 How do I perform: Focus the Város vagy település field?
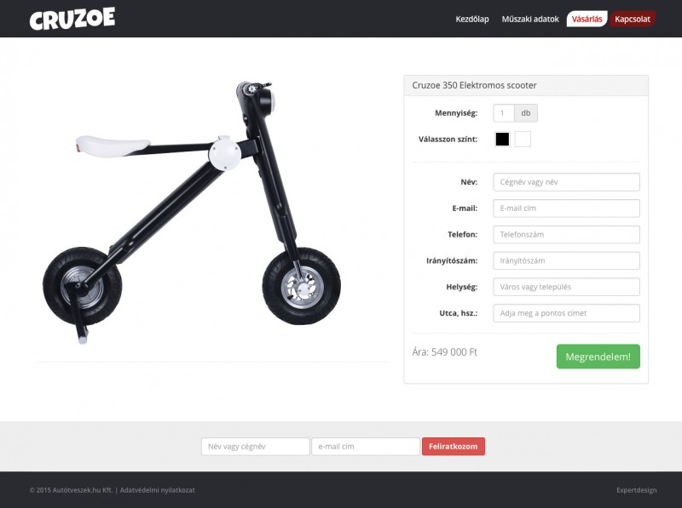(566, 287)
